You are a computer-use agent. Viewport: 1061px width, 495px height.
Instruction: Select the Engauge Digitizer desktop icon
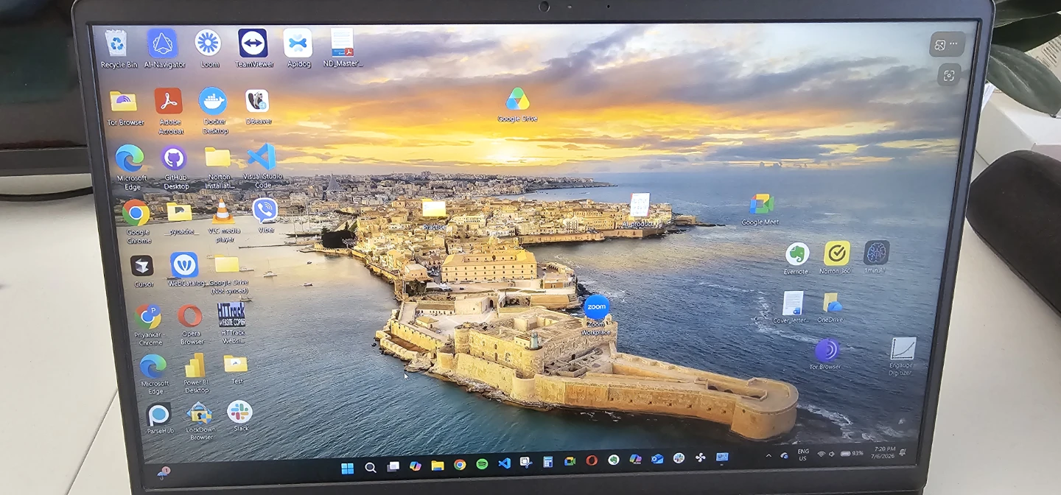coord(902,357)
